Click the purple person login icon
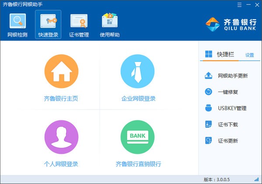Viewport: 262px width, 184px height. [61, 137]
